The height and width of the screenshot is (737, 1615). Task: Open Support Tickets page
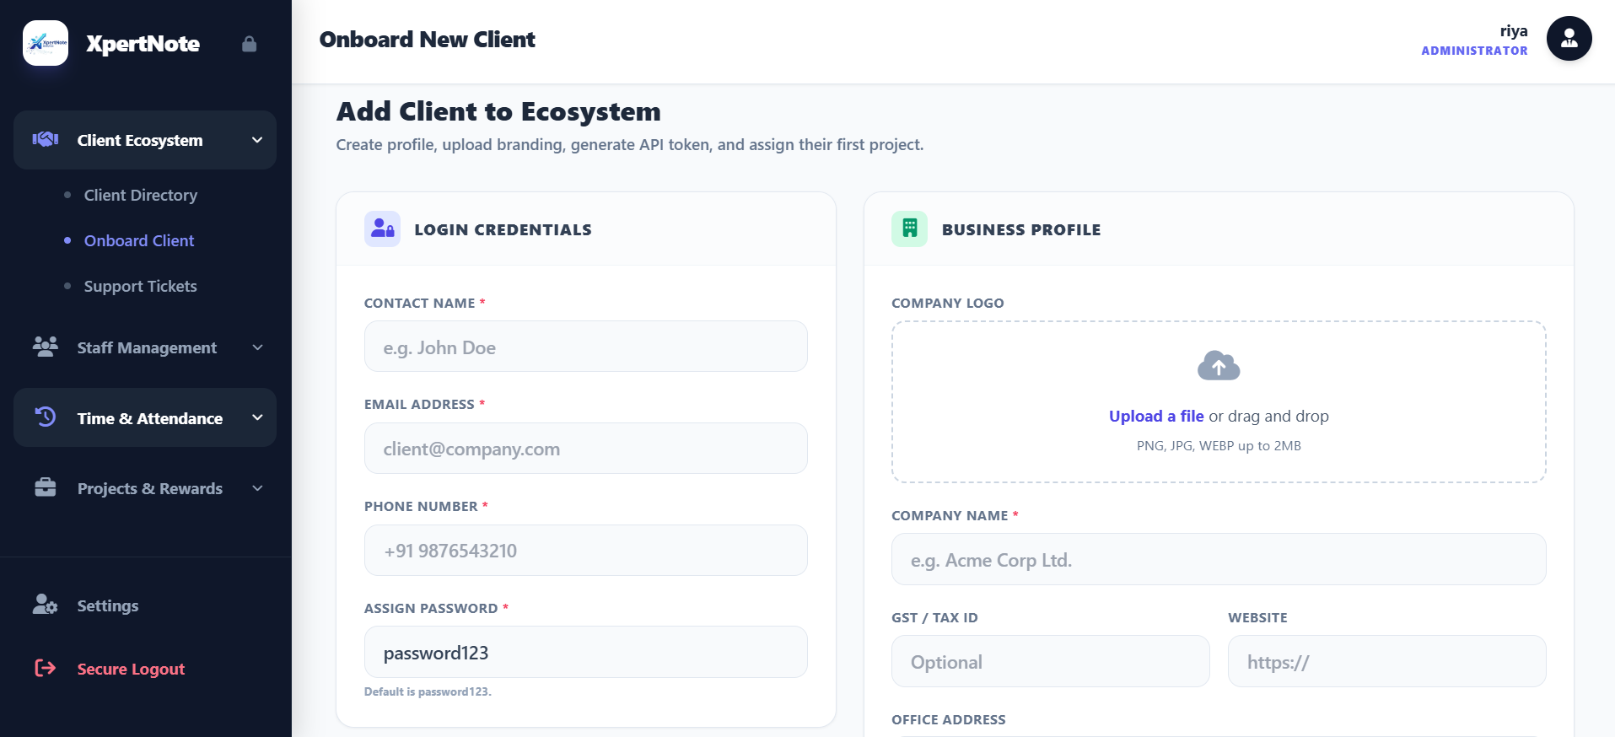pos(141,286)
